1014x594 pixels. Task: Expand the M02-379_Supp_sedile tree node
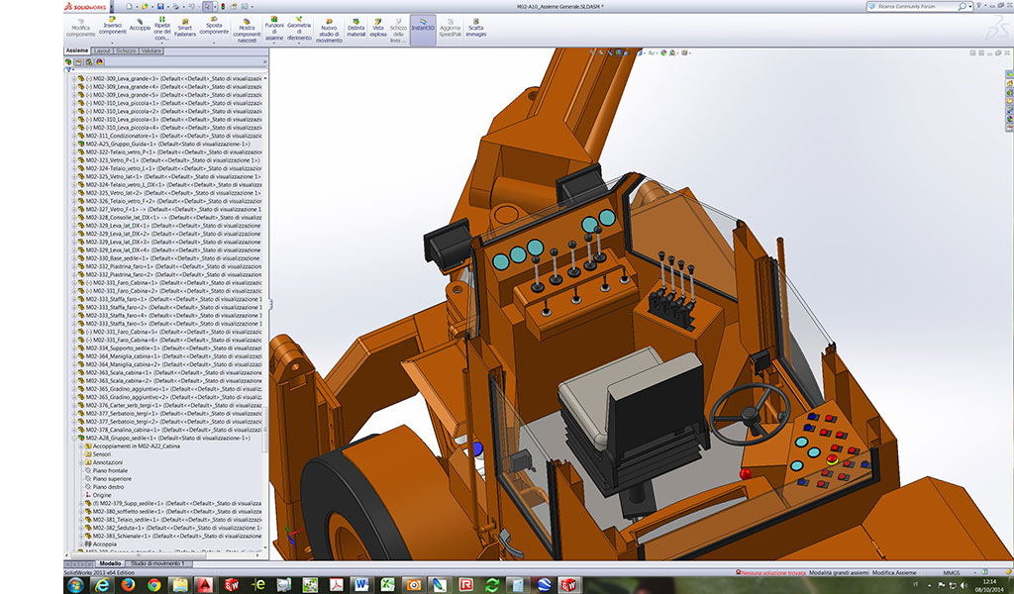coord(81,503)
